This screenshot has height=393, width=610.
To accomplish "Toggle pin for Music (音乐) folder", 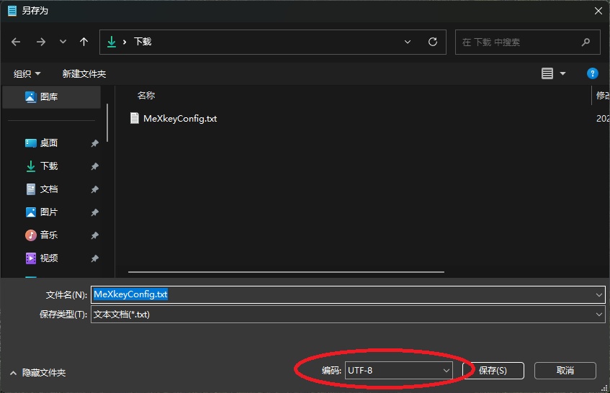I will click(x=94, y=235).
